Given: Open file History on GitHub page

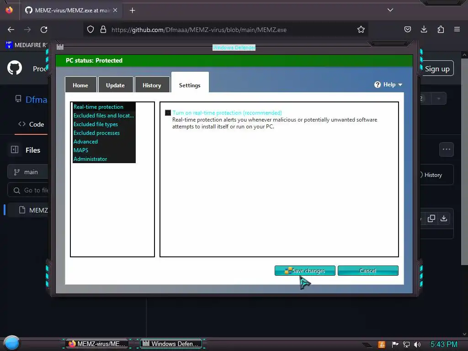Looking at the screenshot, I should point(433,175).
